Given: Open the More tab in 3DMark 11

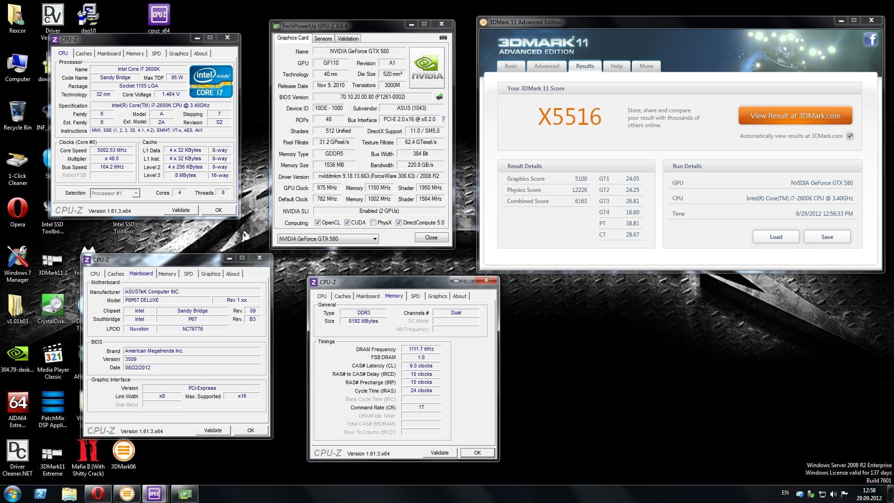Looking at the screenshot, I should [646, 66].
